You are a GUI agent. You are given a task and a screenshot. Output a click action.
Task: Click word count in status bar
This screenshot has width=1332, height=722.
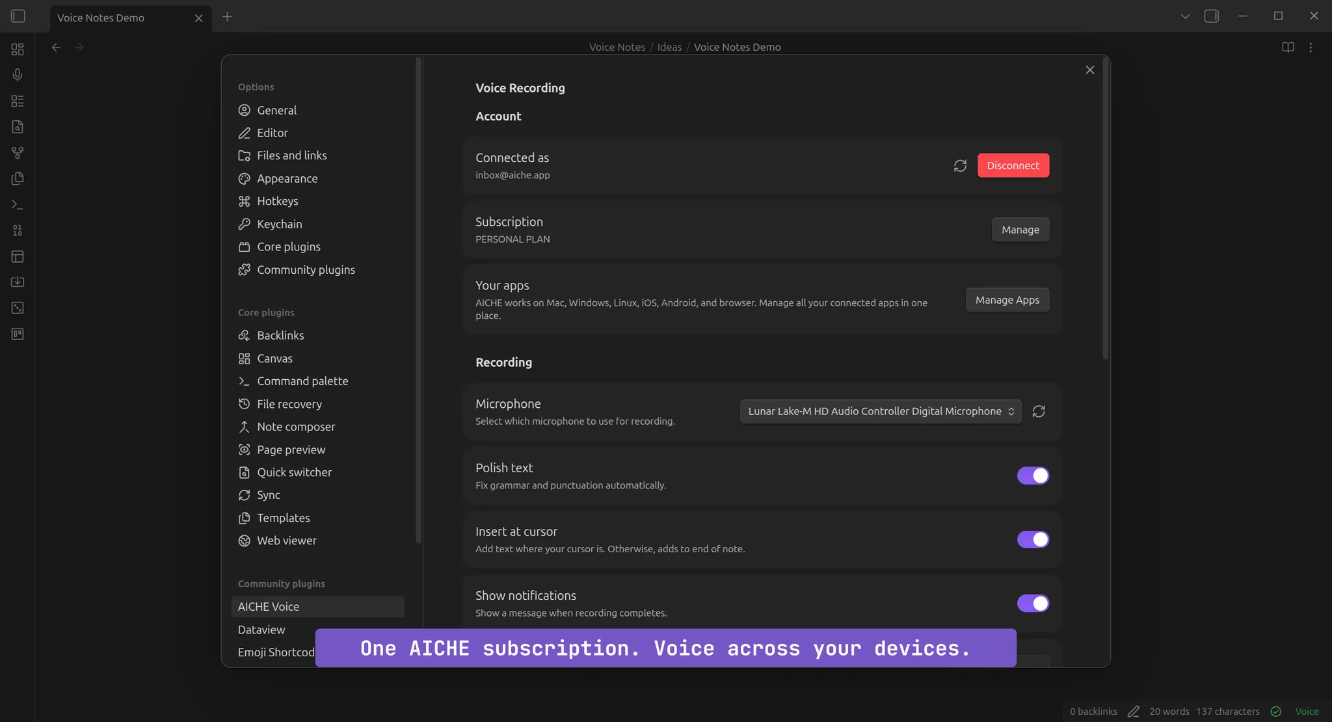click(x=1169, y=712)
